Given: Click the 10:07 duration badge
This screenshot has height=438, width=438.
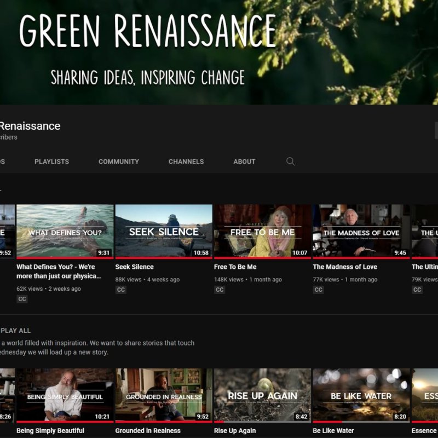Looking at the screenshot, I should (x=299, y=253).
